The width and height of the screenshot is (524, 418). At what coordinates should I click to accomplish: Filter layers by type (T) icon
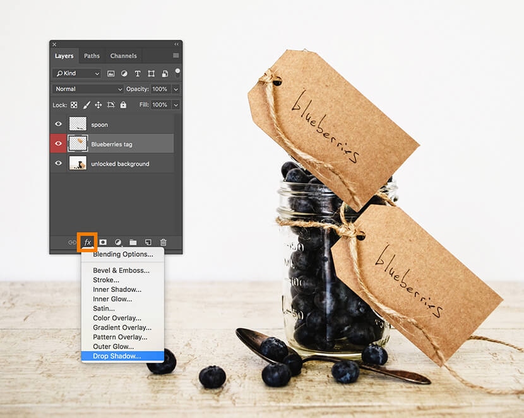138,74
